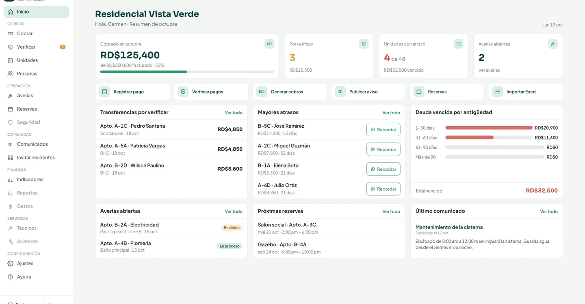
Task: Click the Comunicados megaphone icon in sidebar
Action: (11, 144)
